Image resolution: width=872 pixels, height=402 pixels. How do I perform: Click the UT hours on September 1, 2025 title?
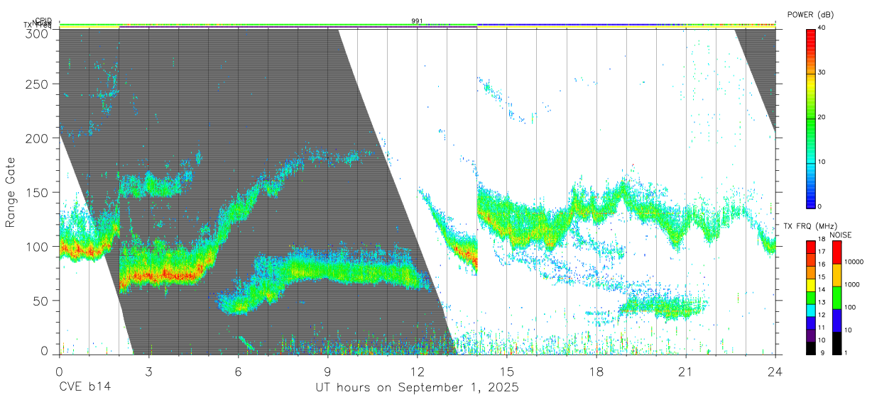pos(417,388)
